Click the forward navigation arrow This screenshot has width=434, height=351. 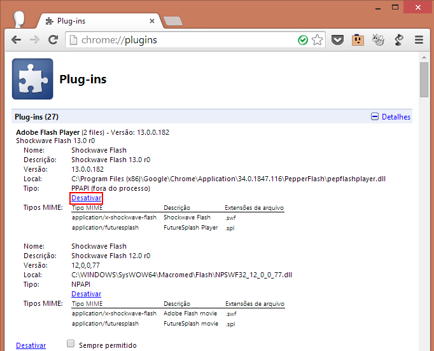(34, 40)
